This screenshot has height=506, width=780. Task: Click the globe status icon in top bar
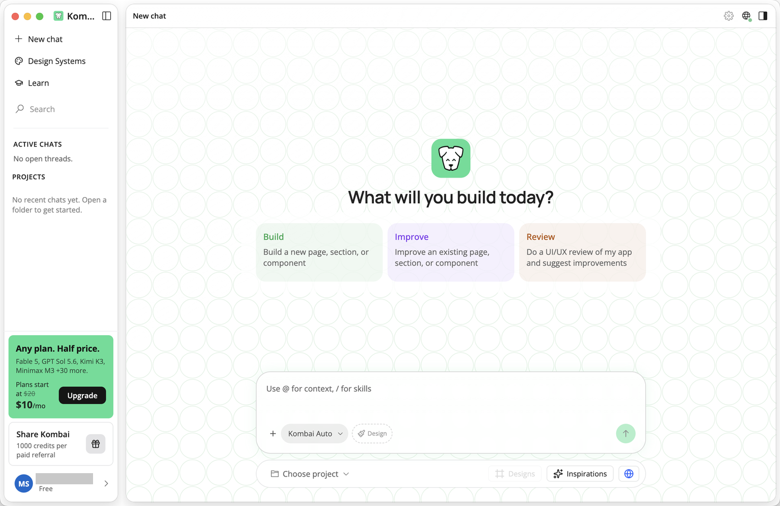[x=747, y=16]
